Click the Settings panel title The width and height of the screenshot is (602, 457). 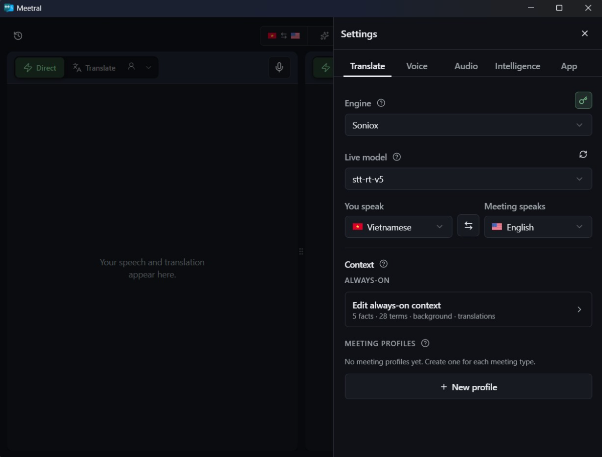coord(359,34)
